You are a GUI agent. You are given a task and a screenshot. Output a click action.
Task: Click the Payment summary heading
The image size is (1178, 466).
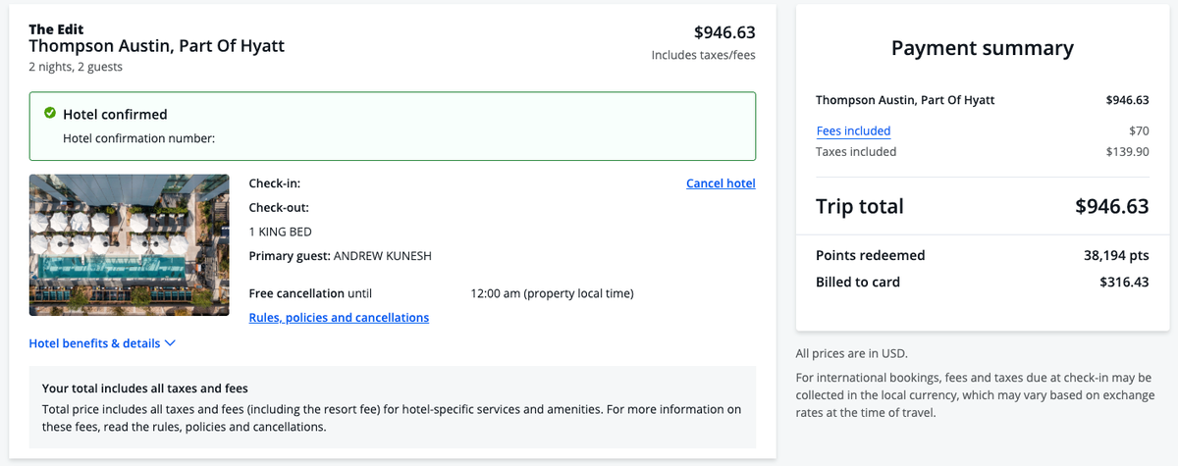pyautogui.click(x=982, y=48)
